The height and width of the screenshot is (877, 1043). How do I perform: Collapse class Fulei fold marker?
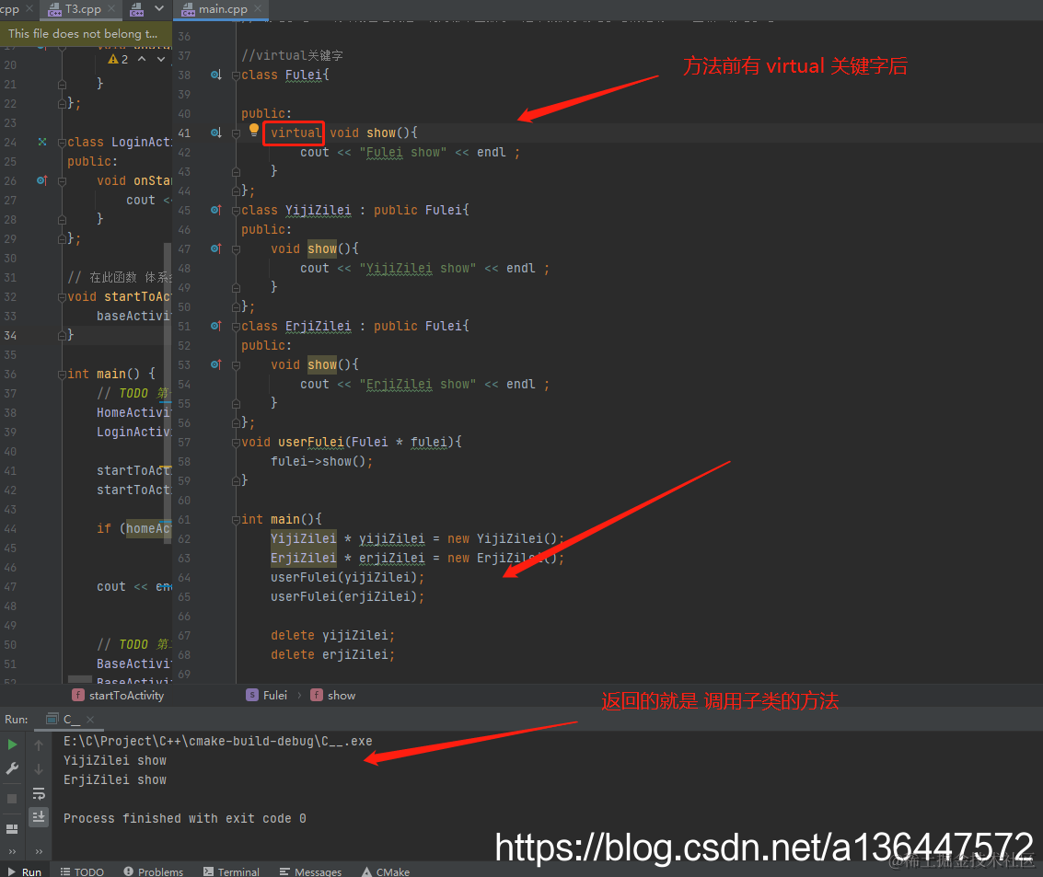tap(236, 75)
